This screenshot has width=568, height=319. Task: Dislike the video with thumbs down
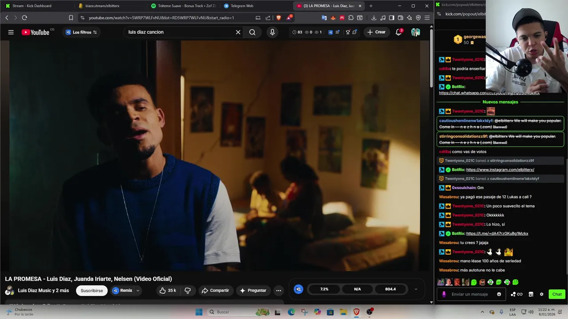(x=188, y=291)
